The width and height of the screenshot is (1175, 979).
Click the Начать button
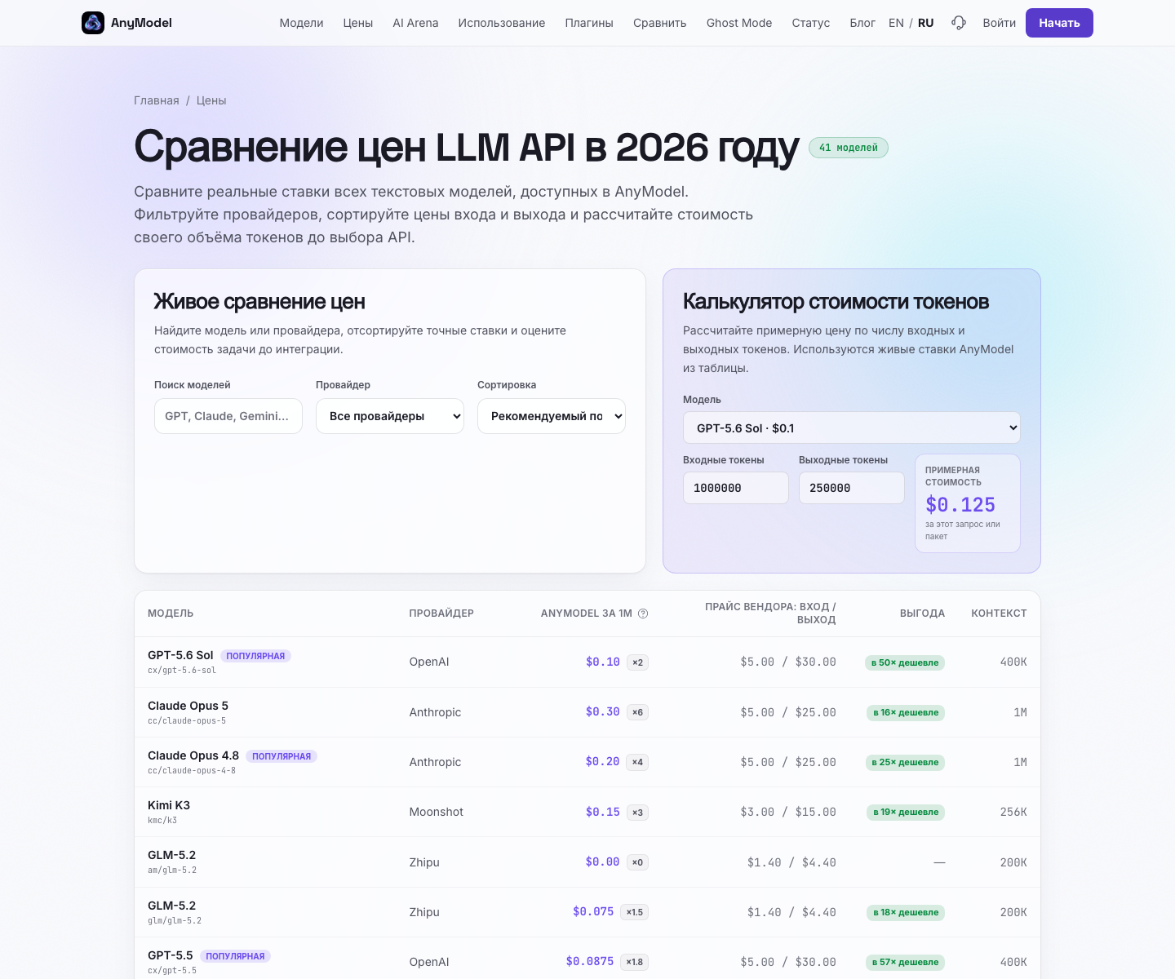click(x=1059, y=23)
